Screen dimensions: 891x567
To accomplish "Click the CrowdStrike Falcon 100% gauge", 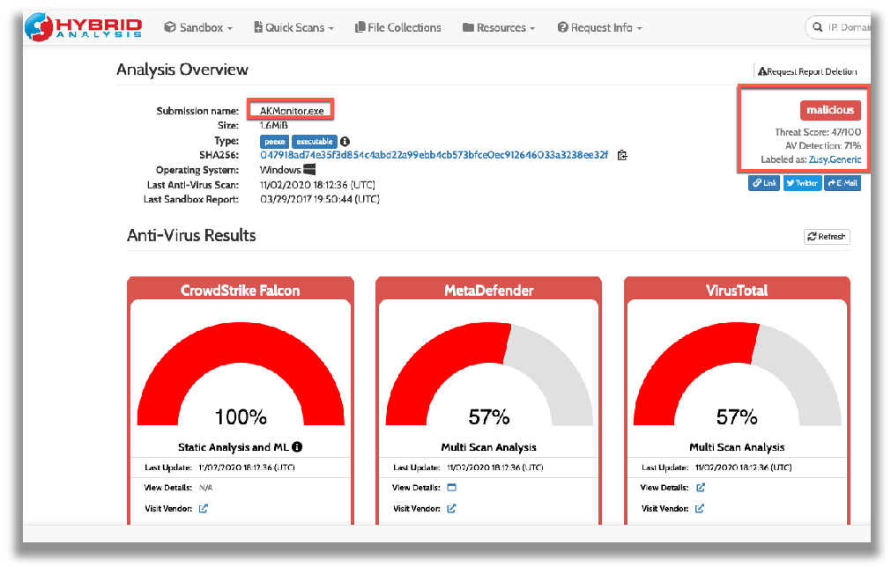I will click(241, 374).
